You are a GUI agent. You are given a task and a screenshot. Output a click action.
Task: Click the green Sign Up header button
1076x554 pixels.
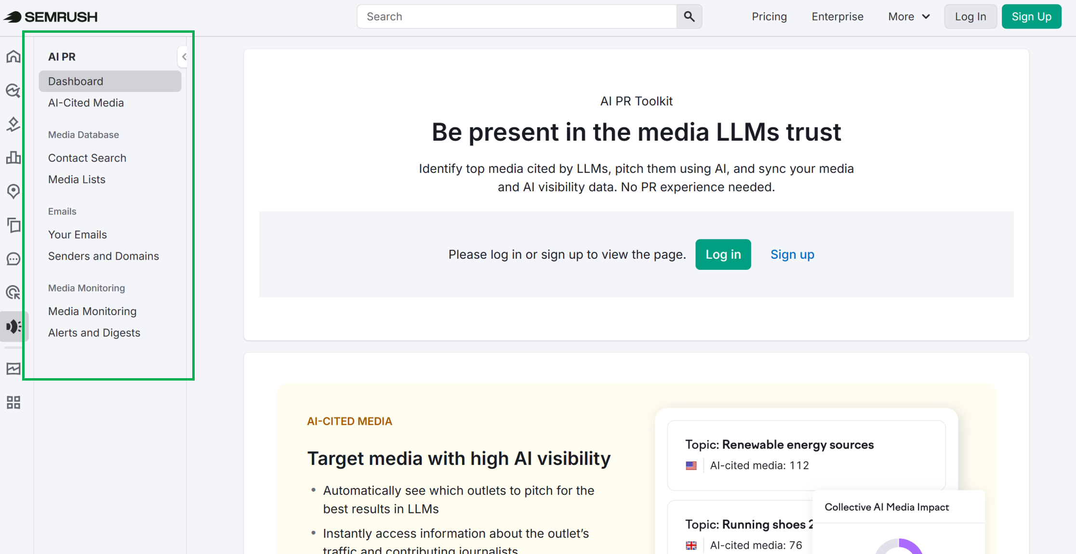coord(1031,17)
